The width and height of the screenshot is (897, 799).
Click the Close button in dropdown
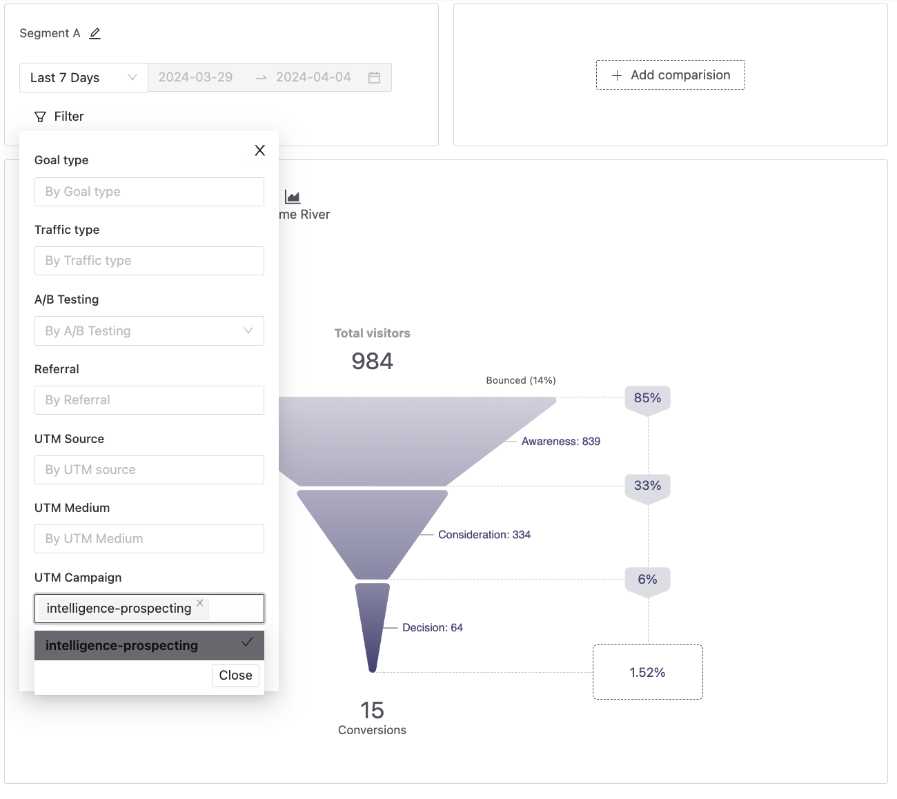coord(235,675)
